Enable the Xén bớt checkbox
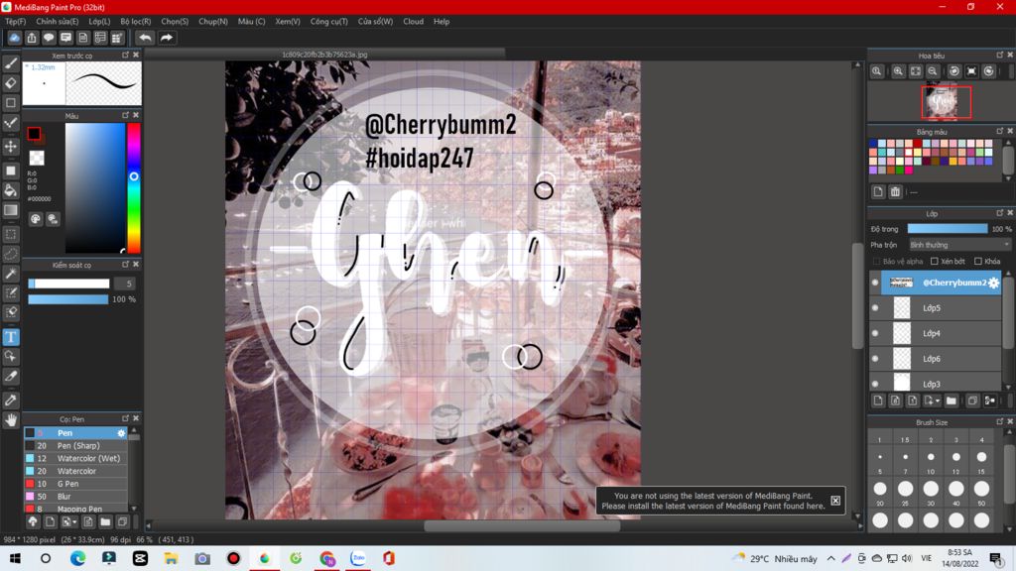Viewport: 1016px width, 571px height. click(x=935, y=261)
